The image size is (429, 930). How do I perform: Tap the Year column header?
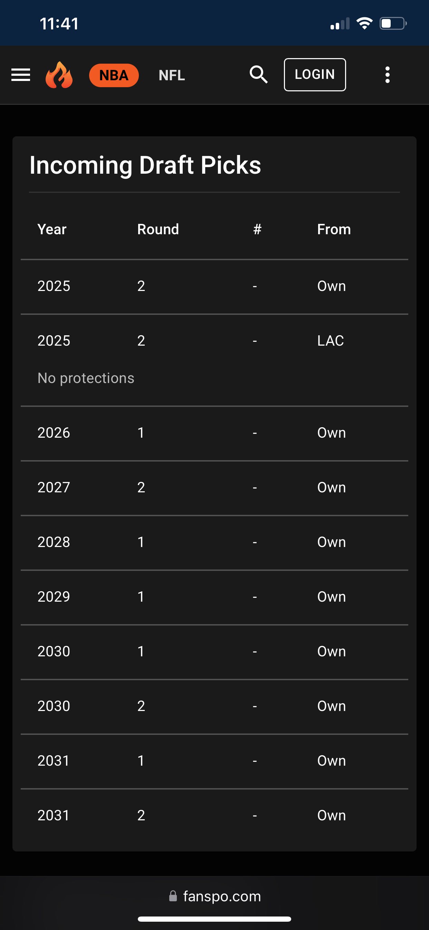pyautogui.click(x=52, y=229)
